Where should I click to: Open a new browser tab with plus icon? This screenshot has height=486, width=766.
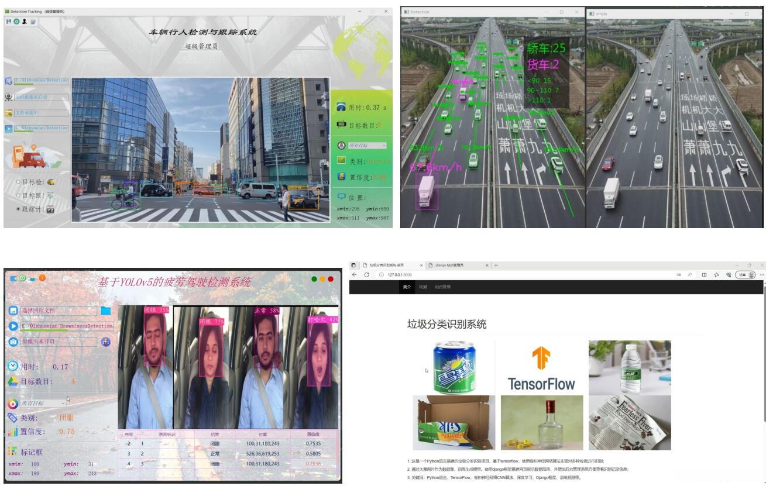click(496, 265)
